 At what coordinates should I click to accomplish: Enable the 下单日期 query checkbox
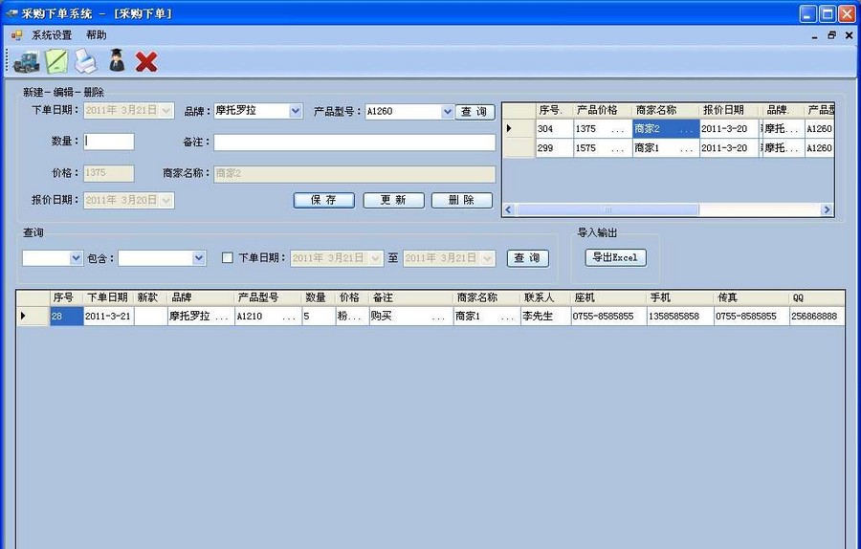point(228,258)
